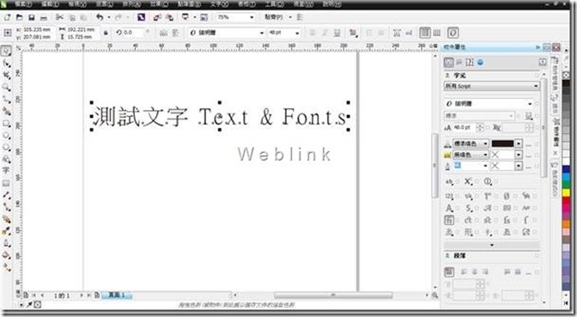Activate the Zoom magnifier tool
This screenshot has width=577, height=317.
click(6, 88)
